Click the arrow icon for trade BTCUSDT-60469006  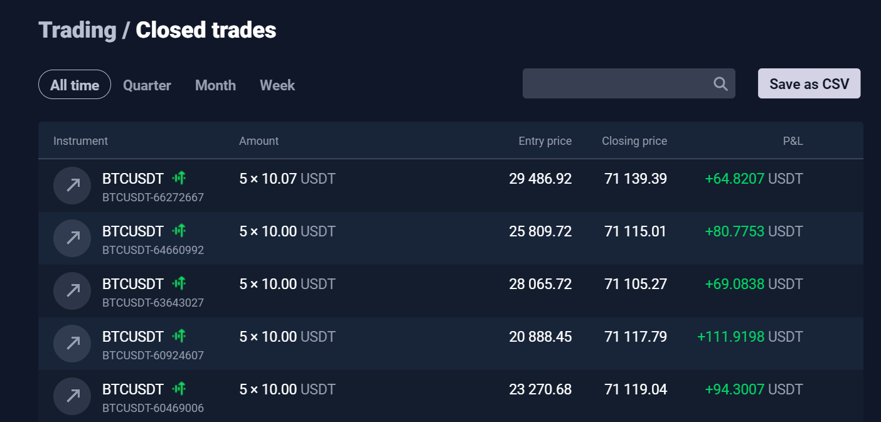[73, 396]
